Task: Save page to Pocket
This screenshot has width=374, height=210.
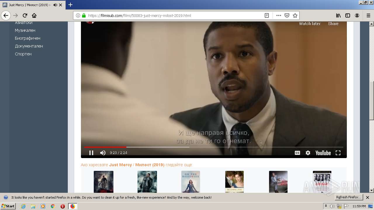Action: tap(287, 15)
